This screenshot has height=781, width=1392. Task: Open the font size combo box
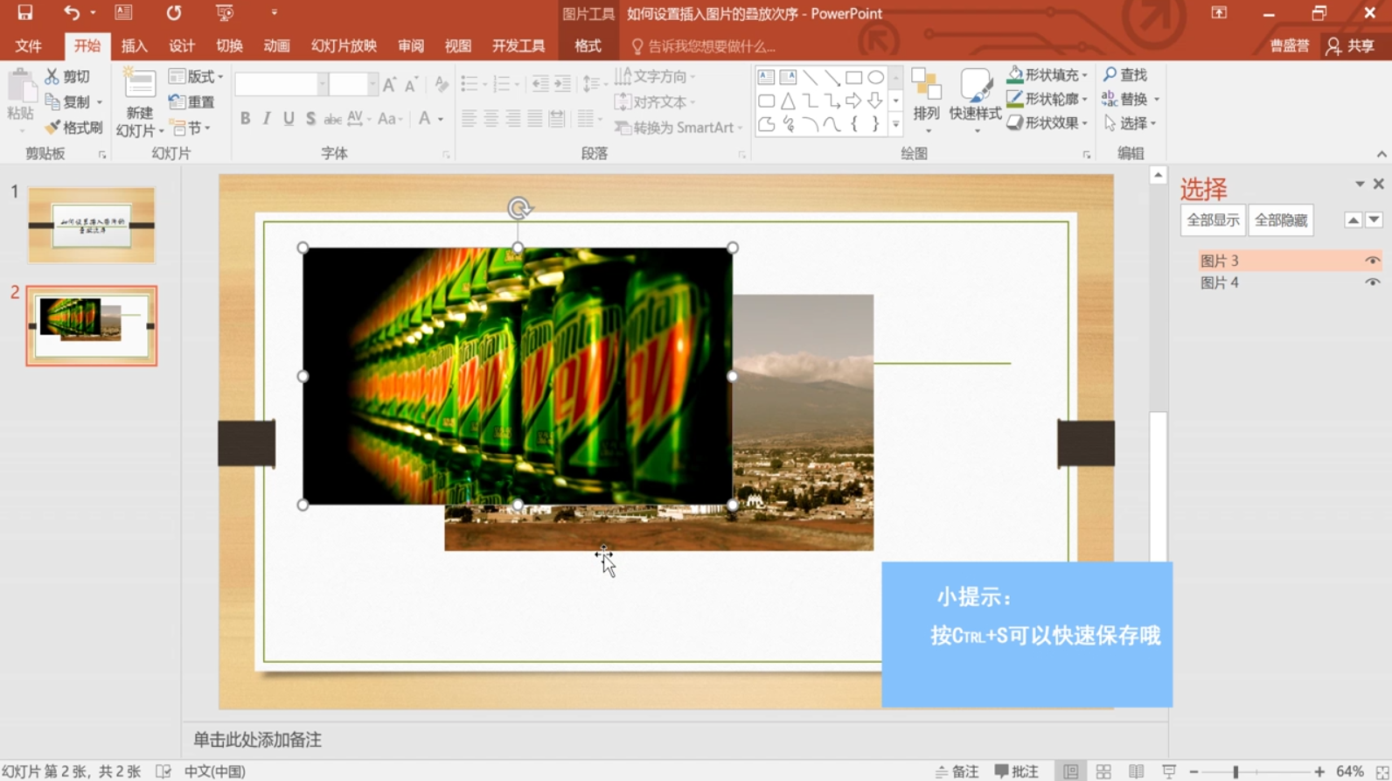coord(353,84)
